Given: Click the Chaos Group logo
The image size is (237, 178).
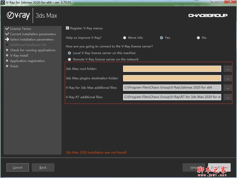Looking at the screenshot, I should [208, 15].
